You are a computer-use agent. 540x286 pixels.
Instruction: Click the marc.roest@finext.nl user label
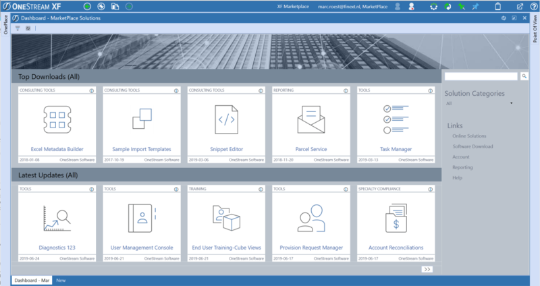(x=352, y=7)
